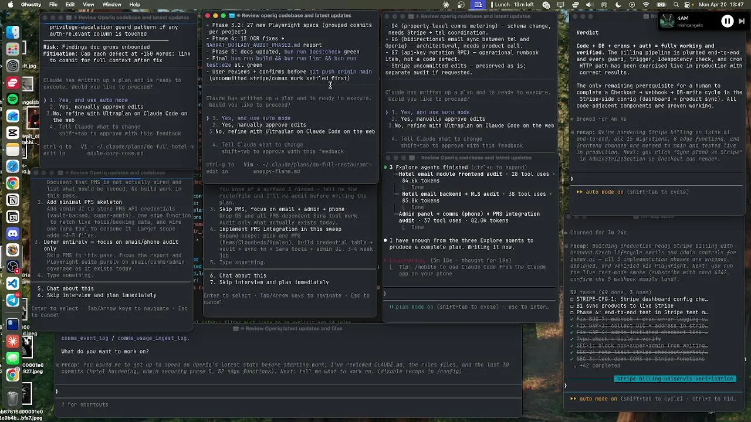Expand the +42 completed tasks line
The image size is (751, 422).
[x=596, y=365]
